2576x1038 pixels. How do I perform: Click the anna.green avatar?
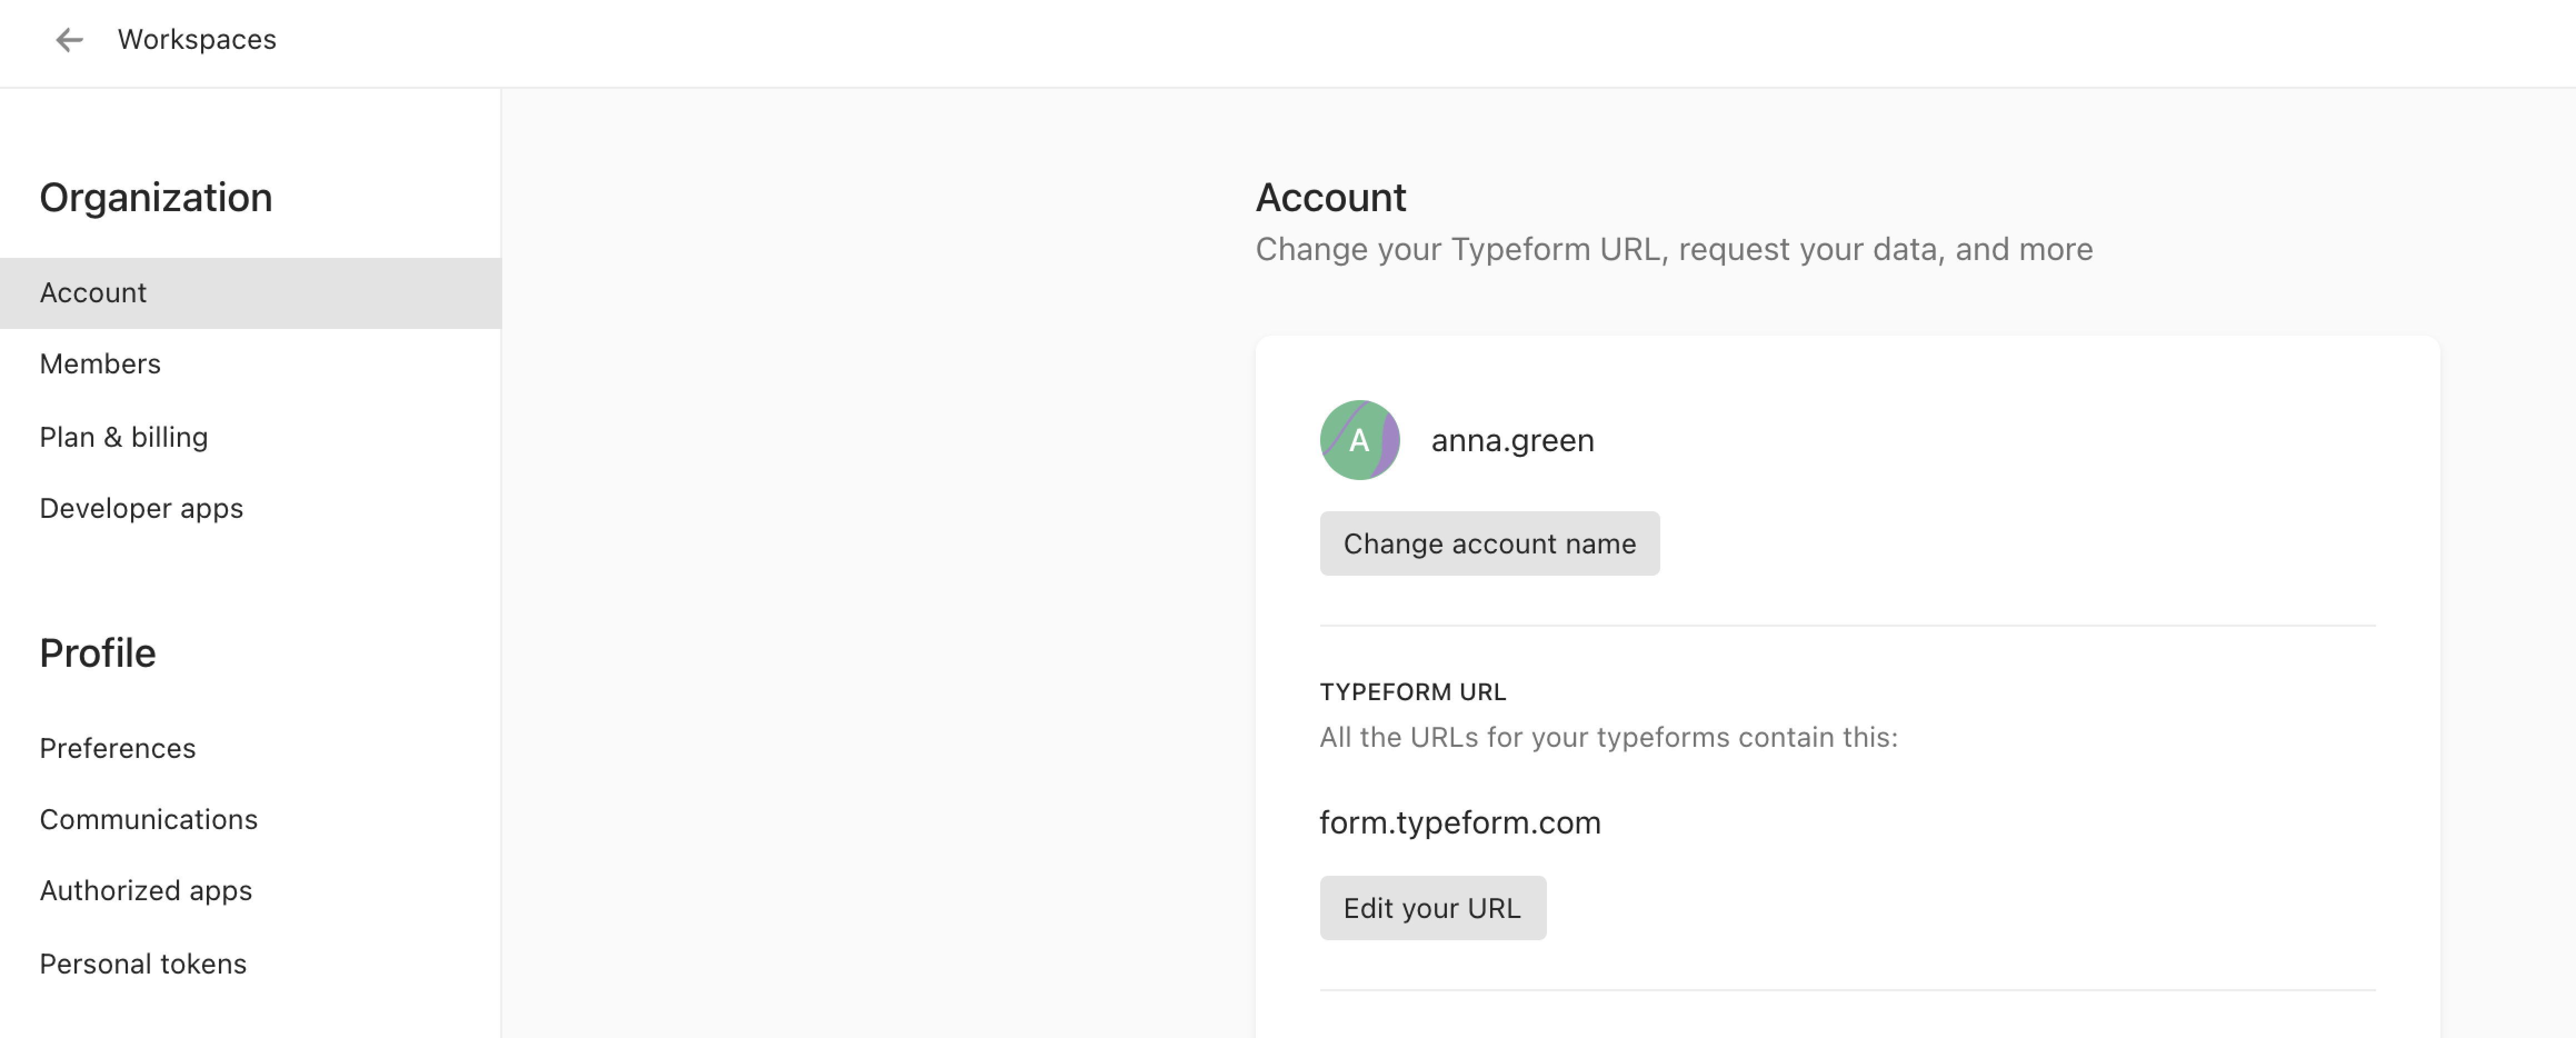point(1360,440)
